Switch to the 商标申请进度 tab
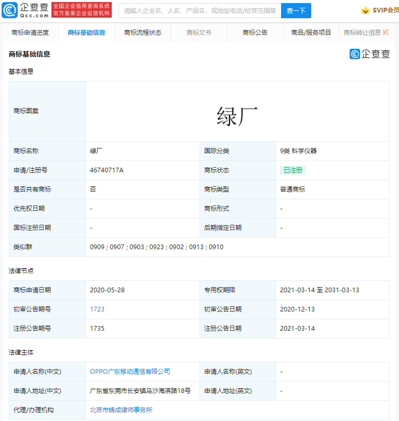The image size is (399, 421). [30, 33]
